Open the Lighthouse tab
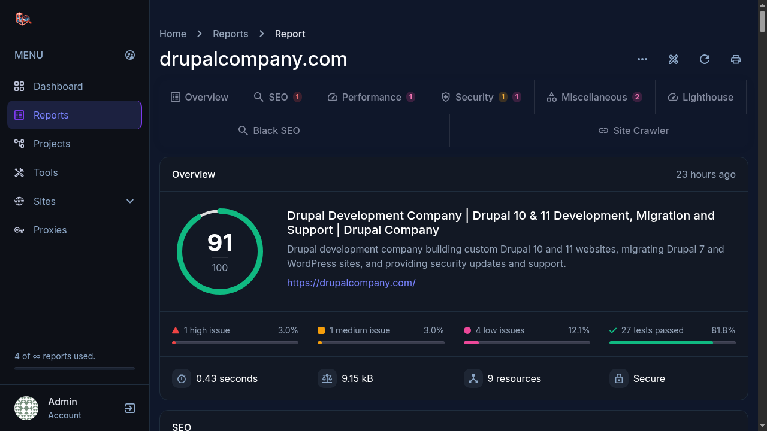 [700, 97]
